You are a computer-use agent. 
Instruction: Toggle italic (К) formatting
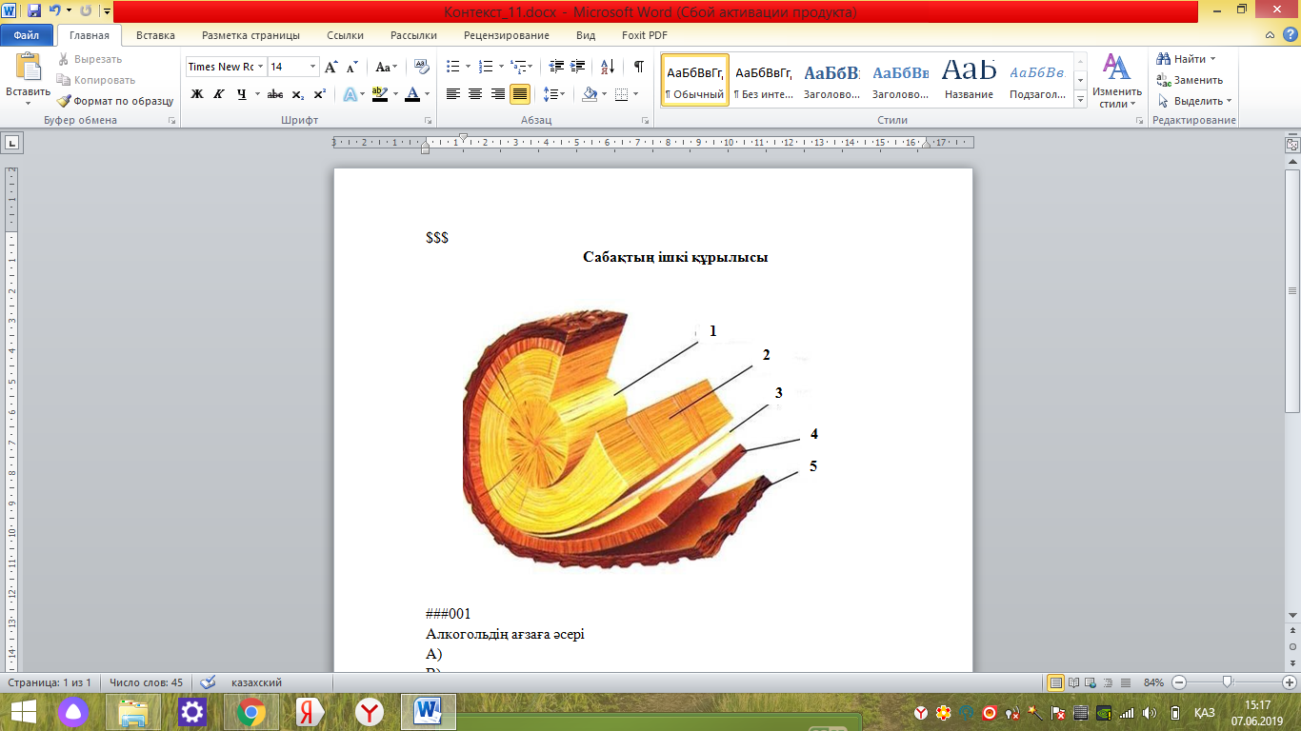pos(219,94)
